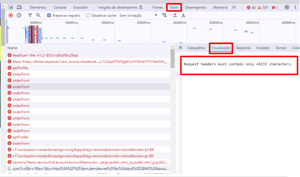This screenshot has width=300, height=177.
Task: Stop recording network activity
Action: pos(10,15)
